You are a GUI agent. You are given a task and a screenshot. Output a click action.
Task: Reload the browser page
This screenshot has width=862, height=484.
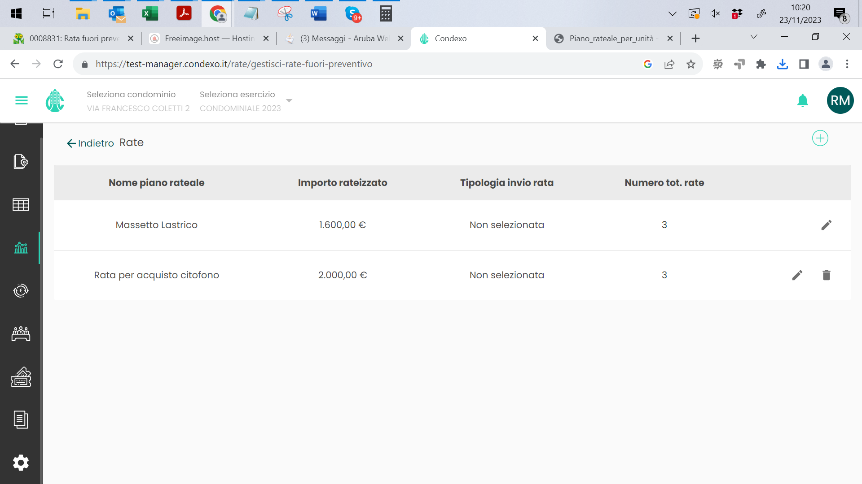[x=58, y=64]
